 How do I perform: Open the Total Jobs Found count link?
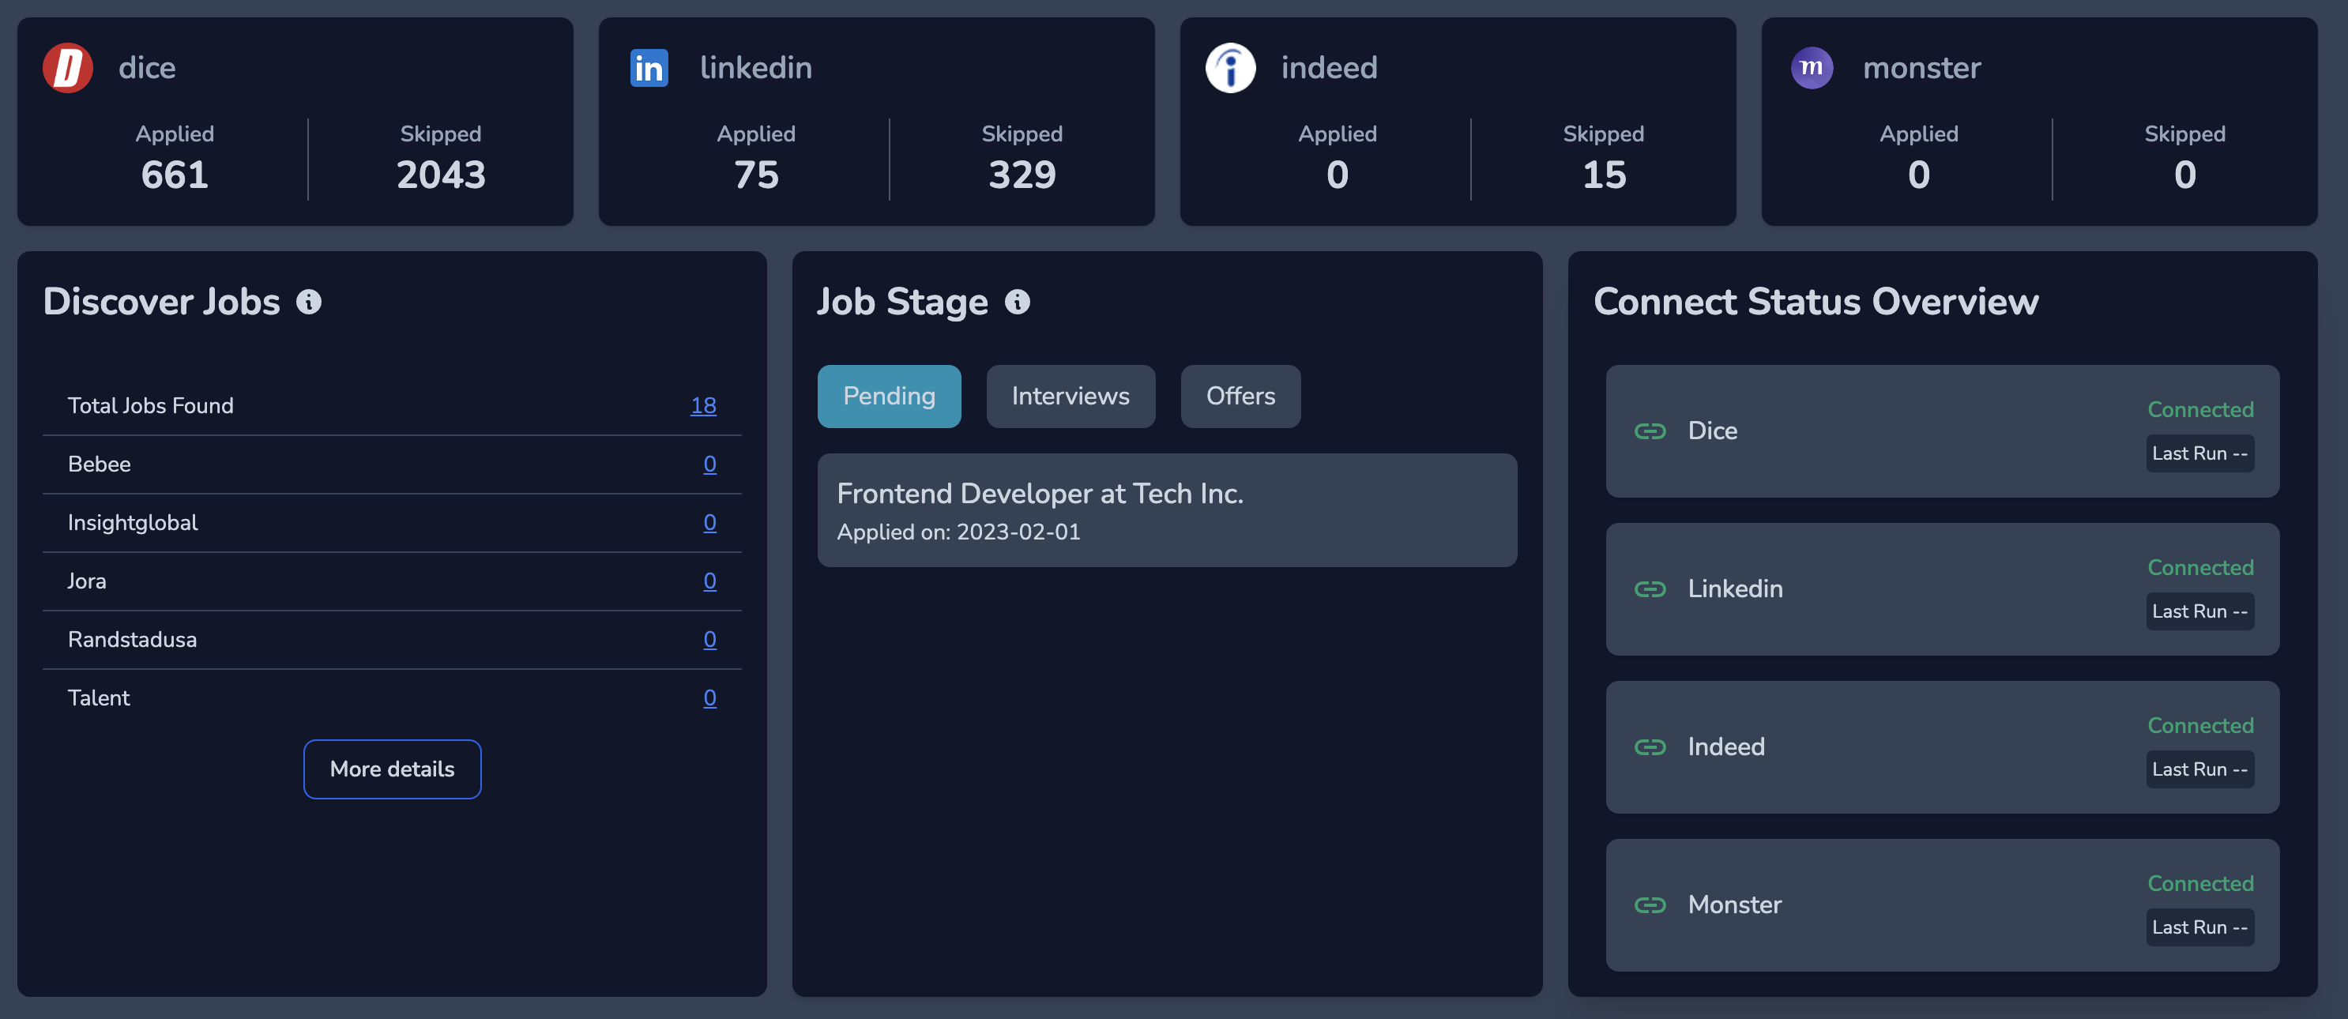[x=703, y=405]
